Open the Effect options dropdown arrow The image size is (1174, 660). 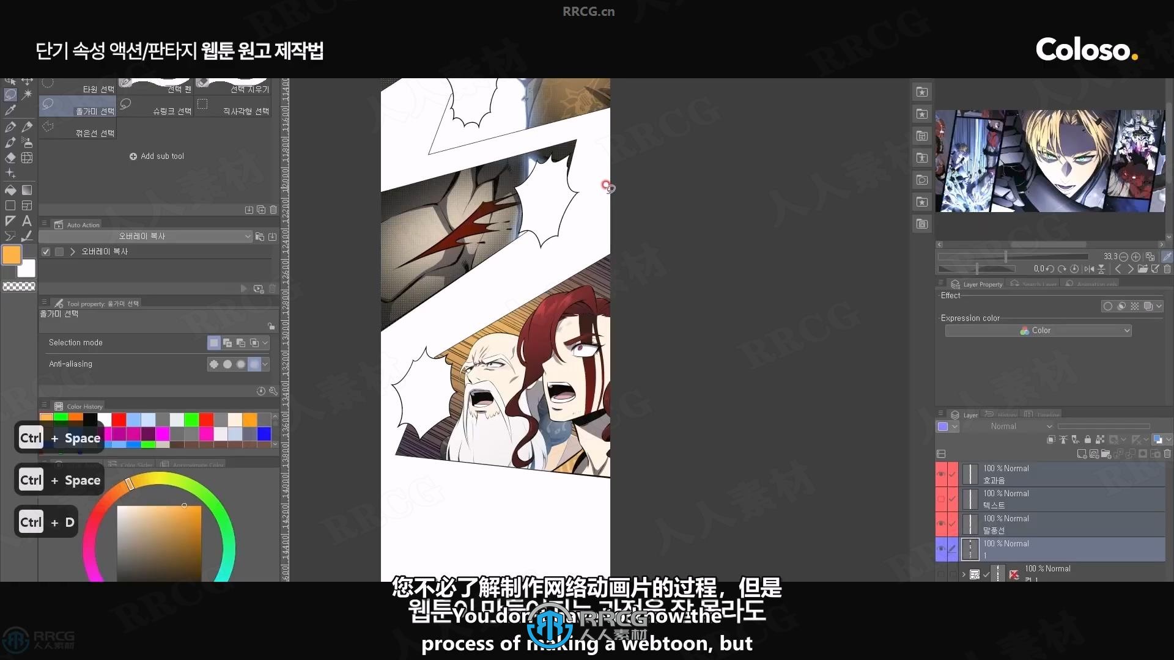tap(1159, 306)
